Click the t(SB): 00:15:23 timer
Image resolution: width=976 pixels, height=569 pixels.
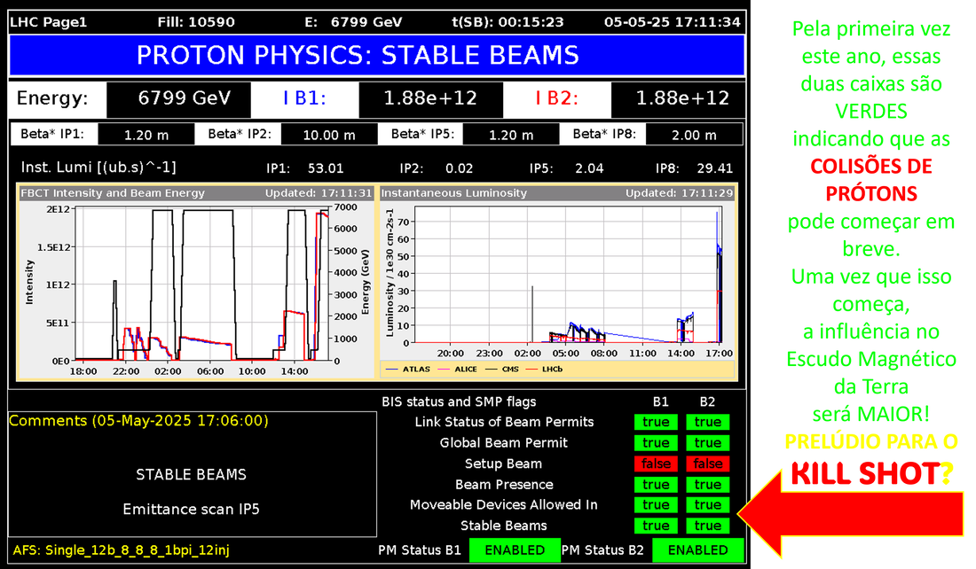point(508,22)
